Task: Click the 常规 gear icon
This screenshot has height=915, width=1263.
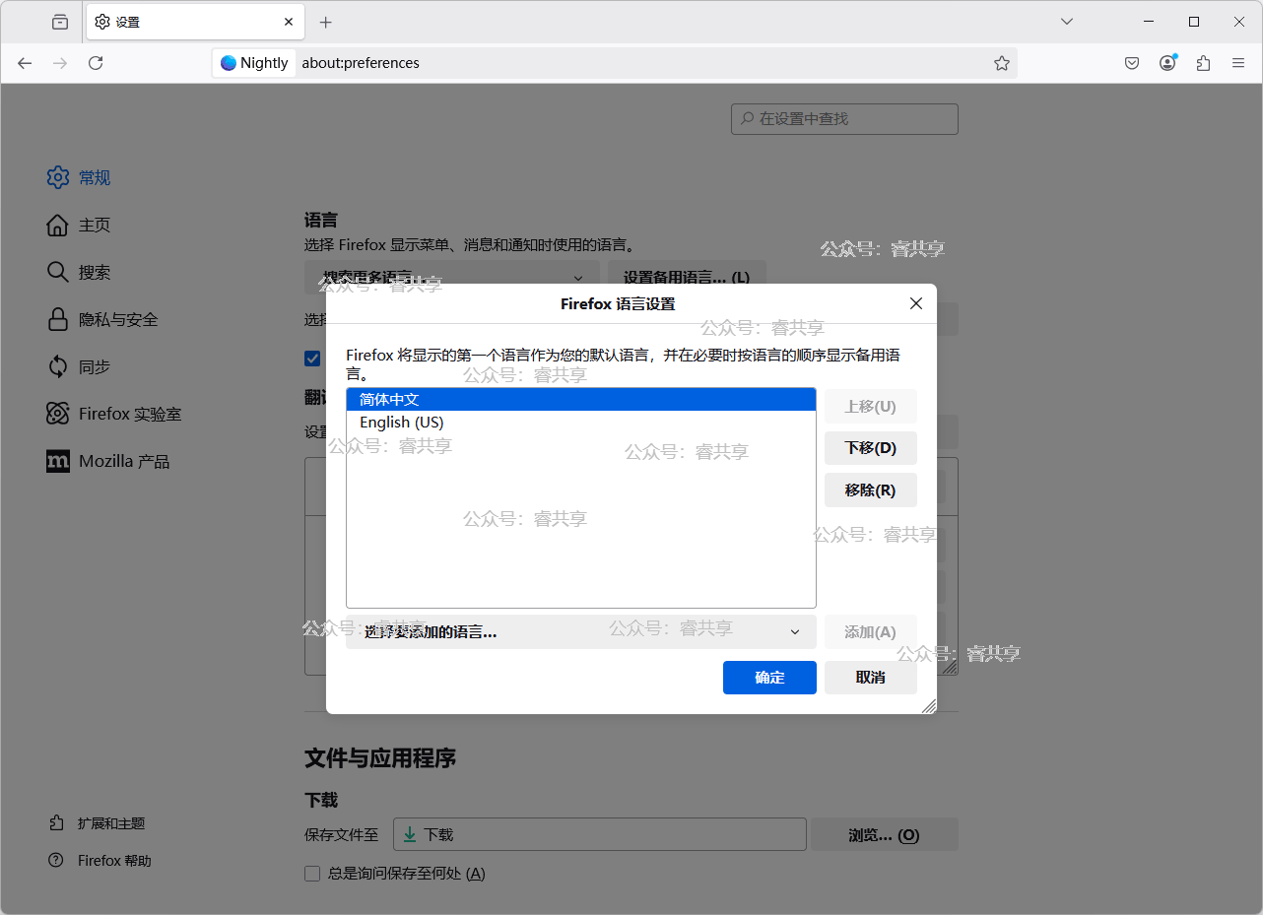Action: tap(58, 178)
